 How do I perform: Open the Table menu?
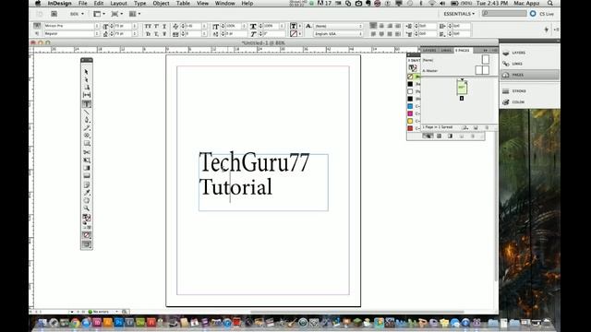[183, 4]
